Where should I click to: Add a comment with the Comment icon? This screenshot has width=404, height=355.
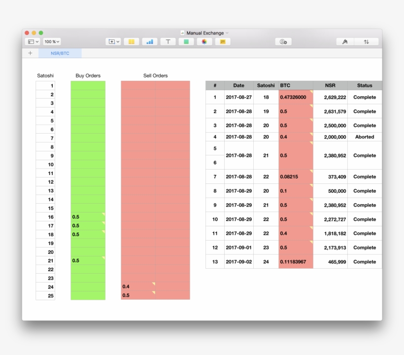[223, 42]
